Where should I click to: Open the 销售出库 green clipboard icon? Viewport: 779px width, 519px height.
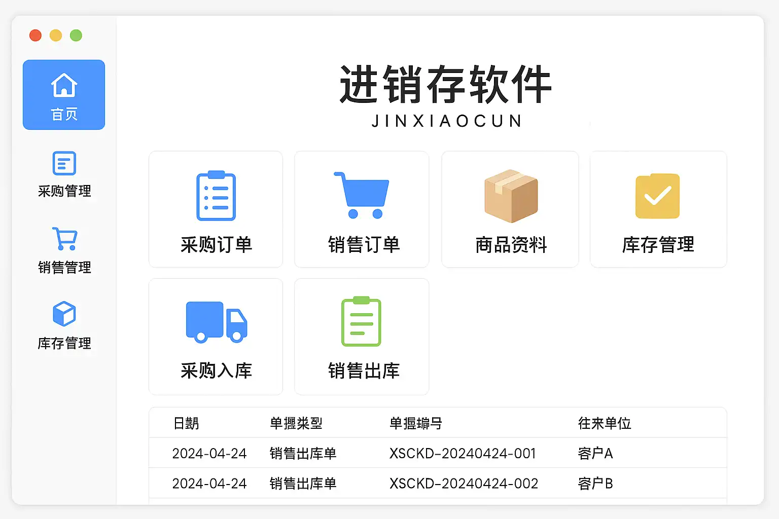pos(361,321)
